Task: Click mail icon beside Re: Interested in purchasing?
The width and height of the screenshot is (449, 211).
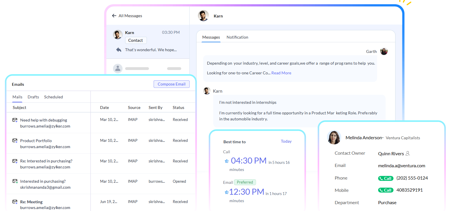Action: click(x=15, y=161)
